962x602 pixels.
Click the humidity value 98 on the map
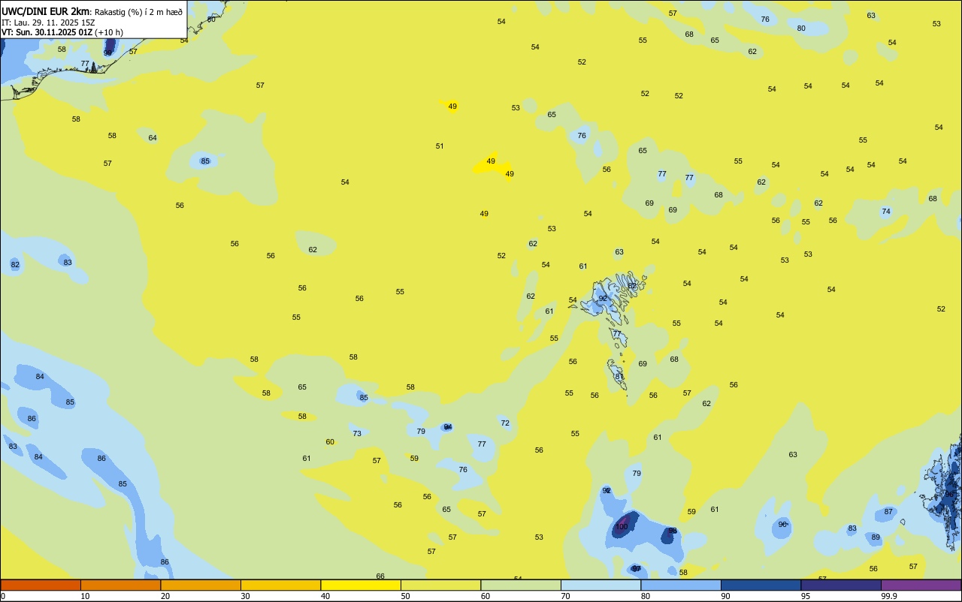pos(673,531)
